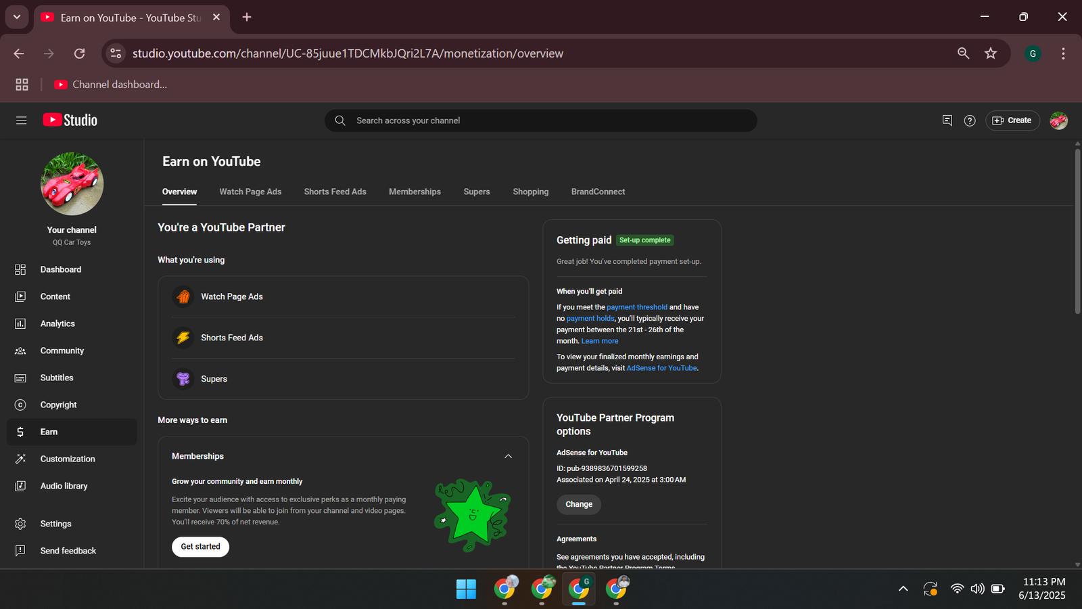
Task: Open the tab search dropdown arrow
Action: [17, 17]
